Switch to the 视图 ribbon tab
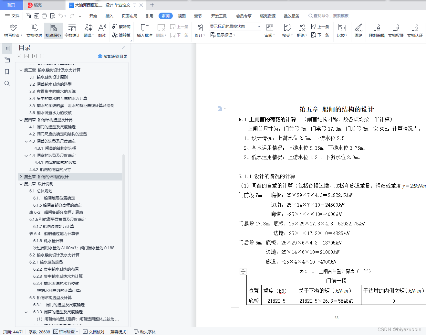The image size is (426, 335). pos(182,16)
